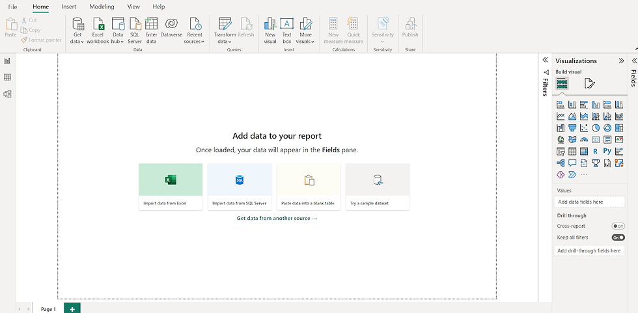Add a new page with plus button
Screen dimensions: 638x313
click(72, 308)
